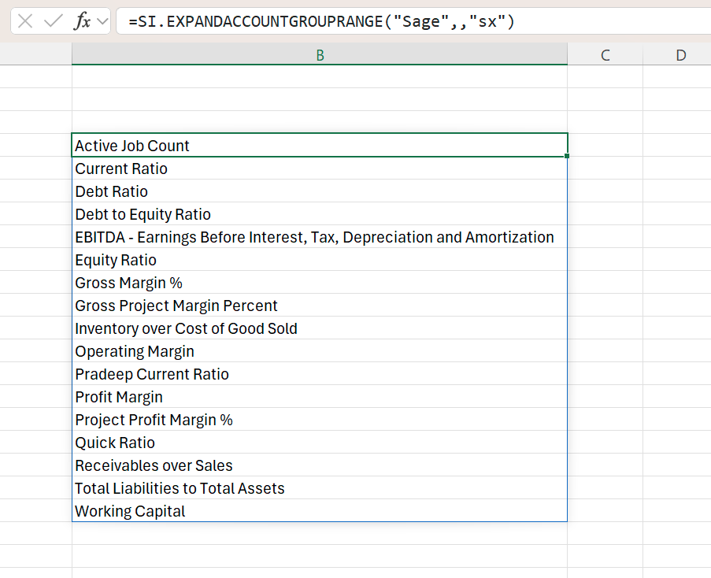This screenshot has width=711, height=578.
Task: Select the 'Profit Margin' cell
Action: [x=320, y=397]
